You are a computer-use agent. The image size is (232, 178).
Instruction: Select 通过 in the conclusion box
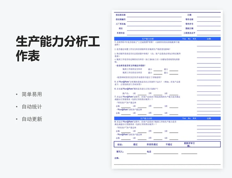click(135, 144)
